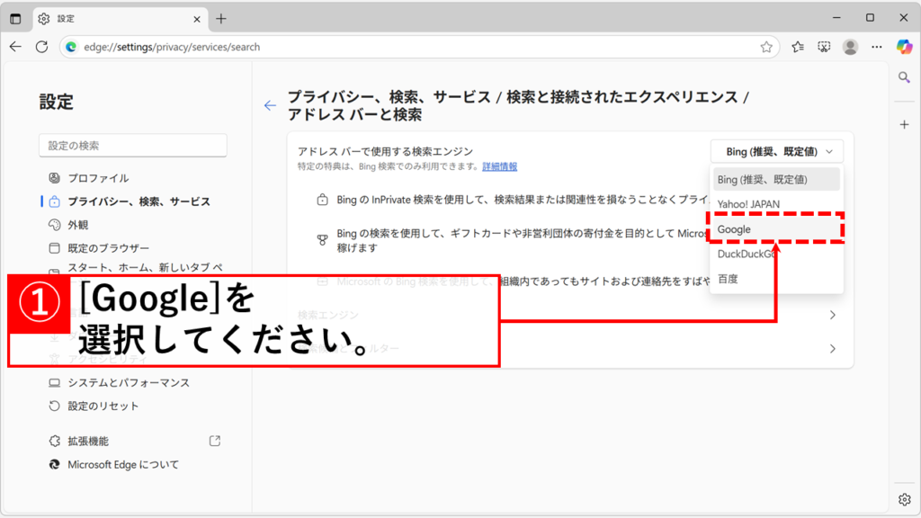921x518 pixels.
Task: Open 外観 settings section
Action: coord(78,225)
